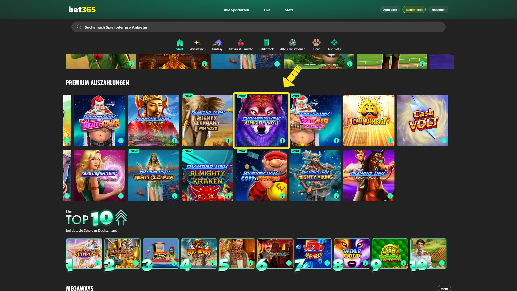Click the Registrieren button
The image size is (517, 291).
click(414, 9)
